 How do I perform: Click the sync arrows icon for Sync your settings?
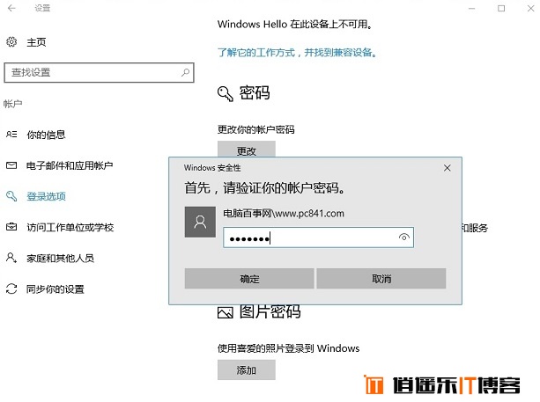click(x=11, y=289)
